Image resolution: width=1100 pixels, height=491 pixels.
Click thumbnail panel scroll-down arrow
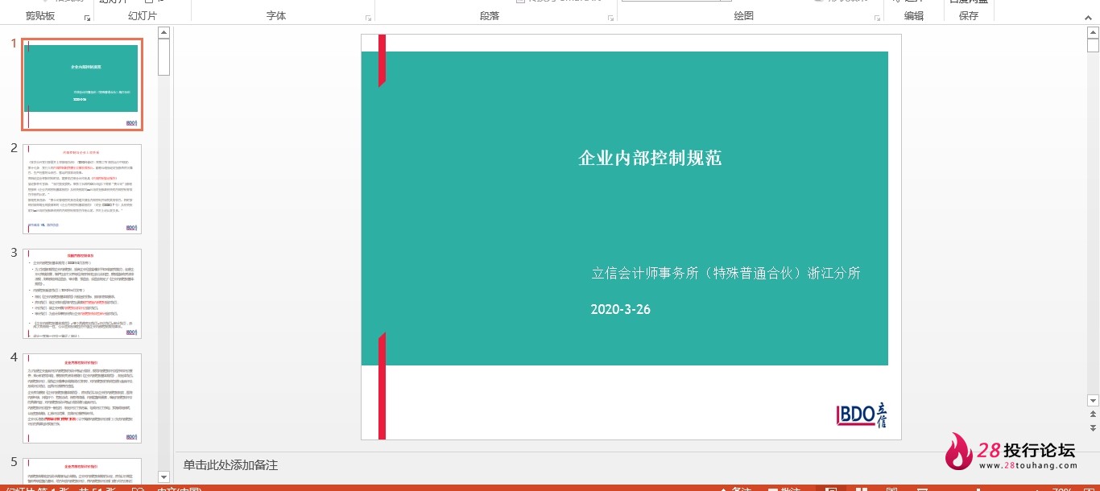163,477
